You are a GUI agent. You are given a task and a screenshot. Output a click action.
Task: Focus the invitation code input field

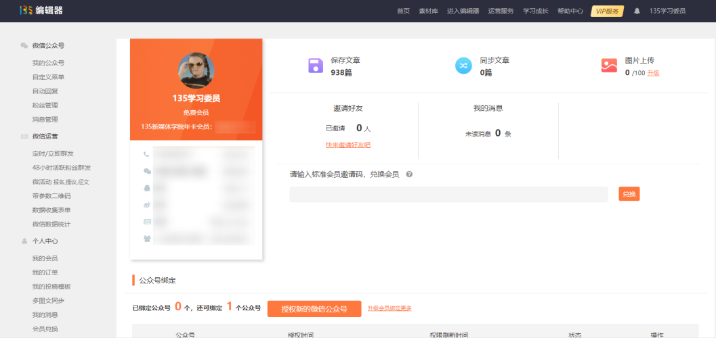click(x=448, y=194)
